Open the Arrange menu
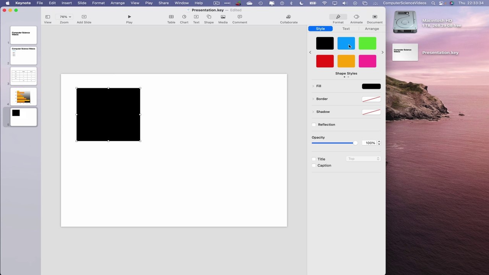 pos(118,3)
